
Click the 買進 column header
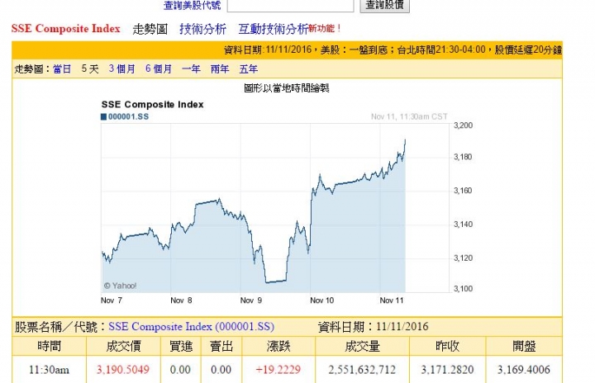(181, 346)
